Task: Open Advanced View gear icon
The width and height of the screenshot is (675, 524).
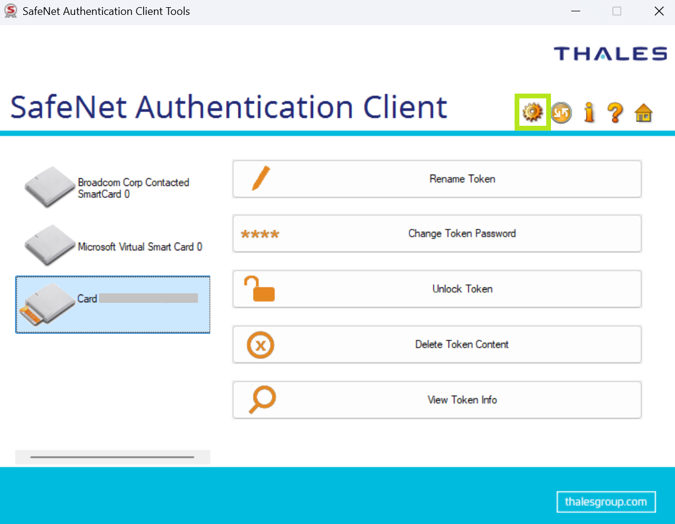Action: tap(532, 112)
